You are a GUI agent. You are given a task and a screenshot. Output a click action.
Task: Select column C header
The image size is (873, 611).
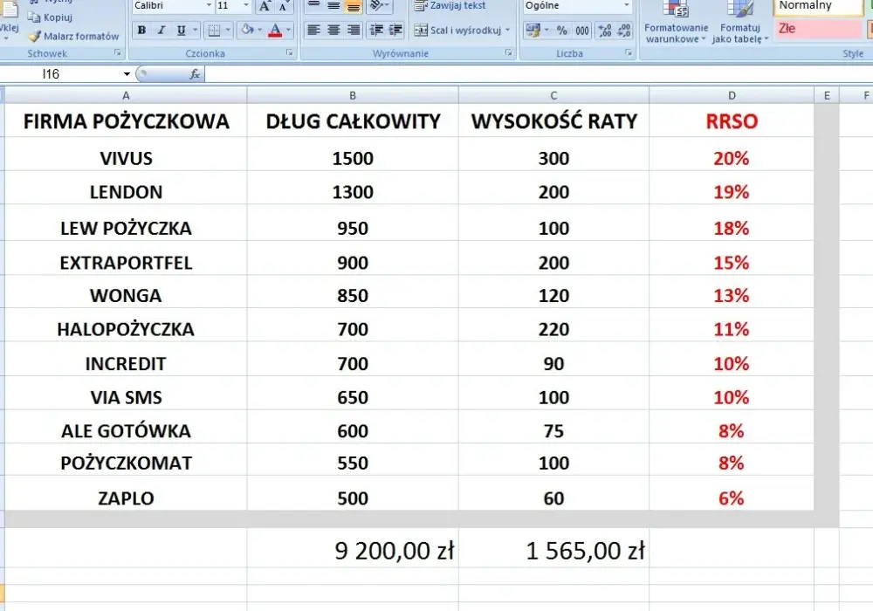553,95
